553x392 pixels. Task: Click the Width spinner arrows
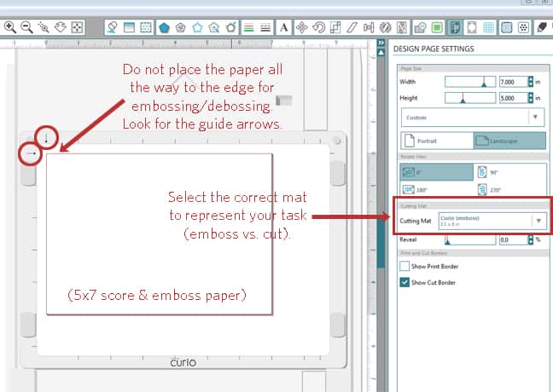[531, 82]
